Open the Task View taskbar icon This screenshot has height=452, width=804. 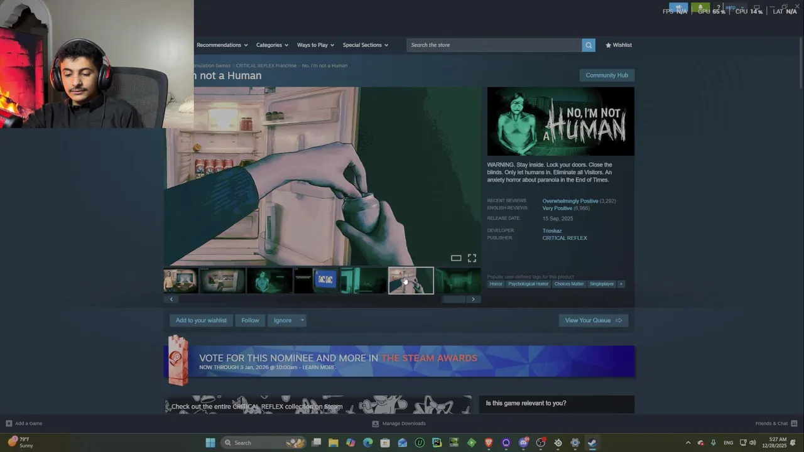coord(317,443)
